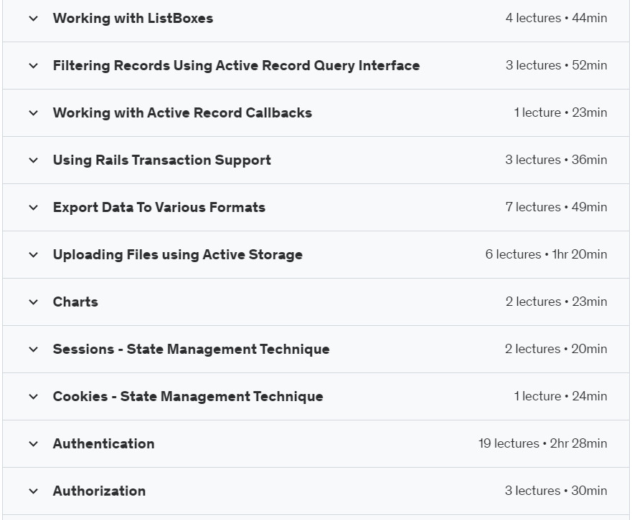Select the Authentication section heading
The width and height of the screenshot is (632, 520).
tap(103, 443)
